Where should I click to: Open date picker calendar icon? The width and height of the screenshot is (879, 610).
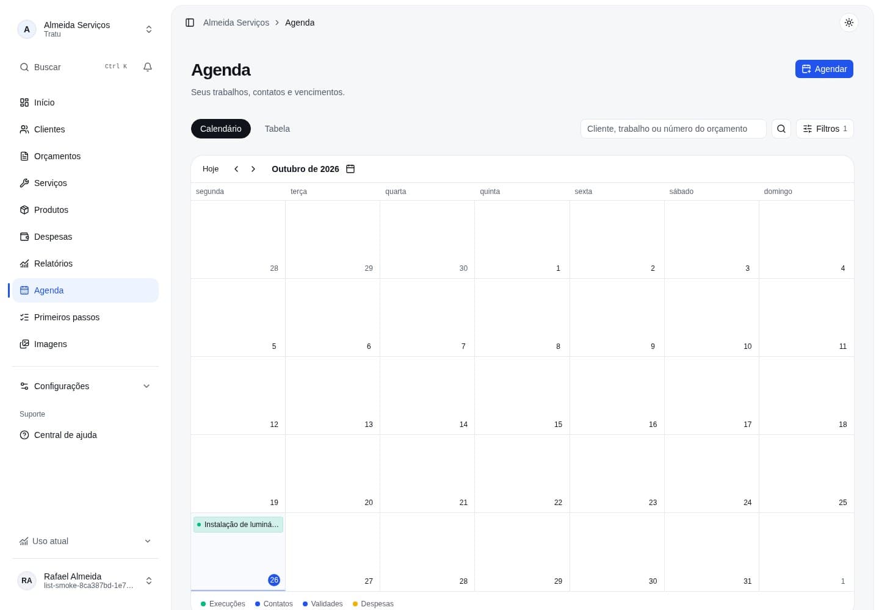(350, 169)
